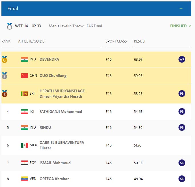Click SB badge for Ortega Abrahan

[182, 179]
